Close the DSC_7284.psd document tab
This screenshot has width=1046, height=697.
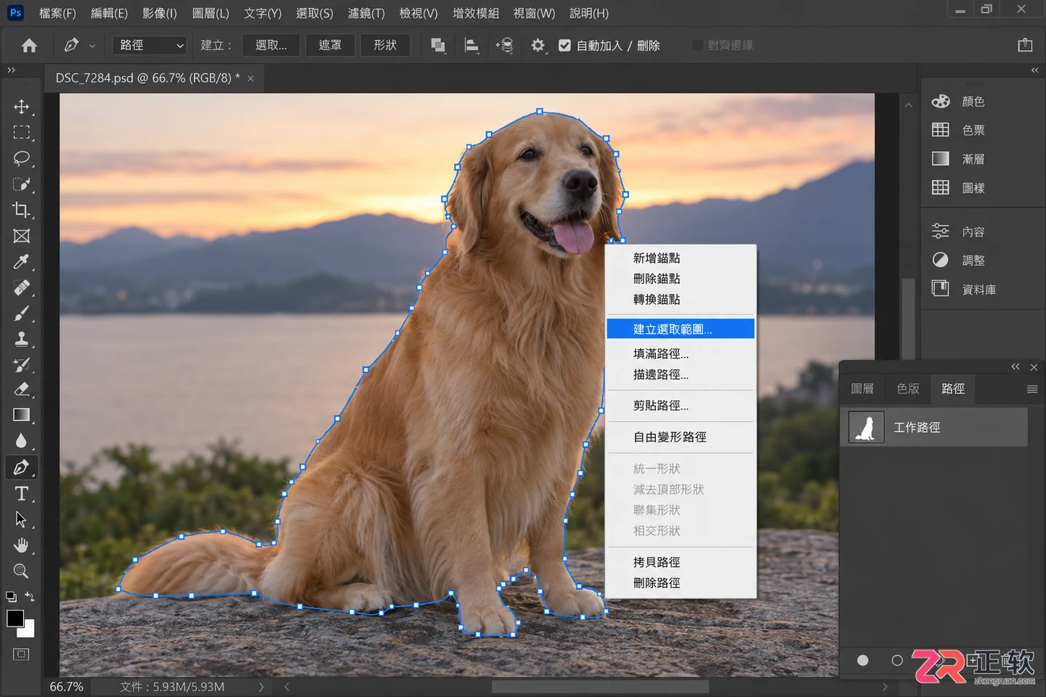[x=251, y=78]
